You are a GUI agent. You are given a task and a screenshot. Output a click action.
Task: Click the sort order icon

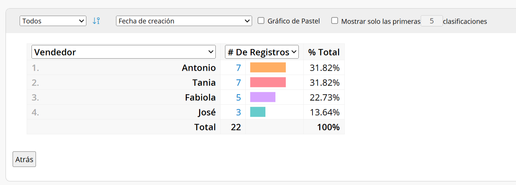click(x=96, y=21)
